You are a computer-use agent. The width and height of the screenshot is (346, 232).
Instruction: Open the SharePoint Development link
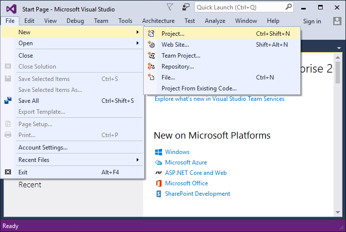click(197, 194)
